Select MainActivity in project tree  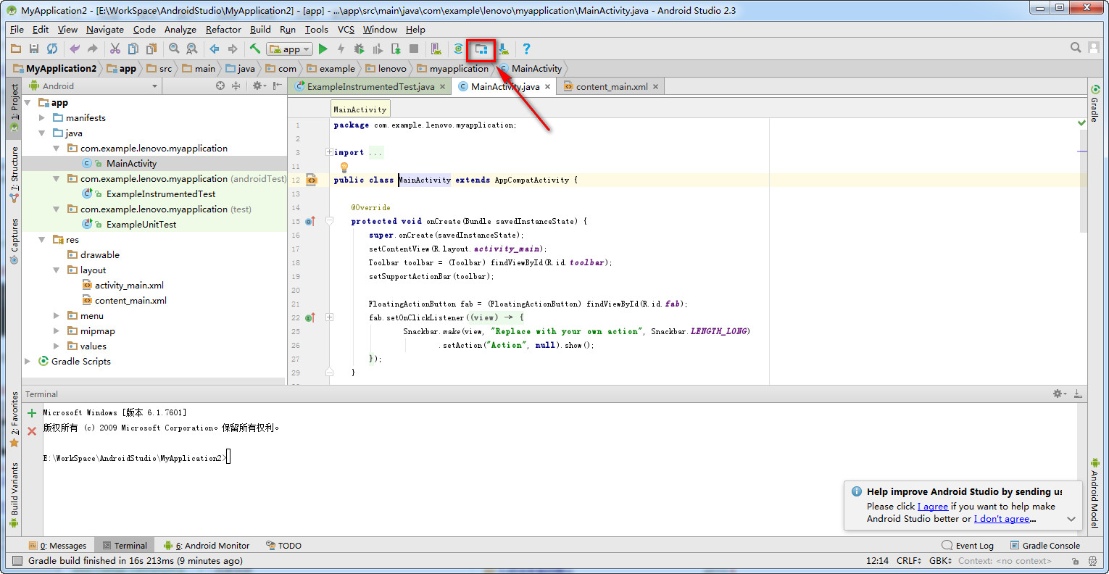pos(131,164)
